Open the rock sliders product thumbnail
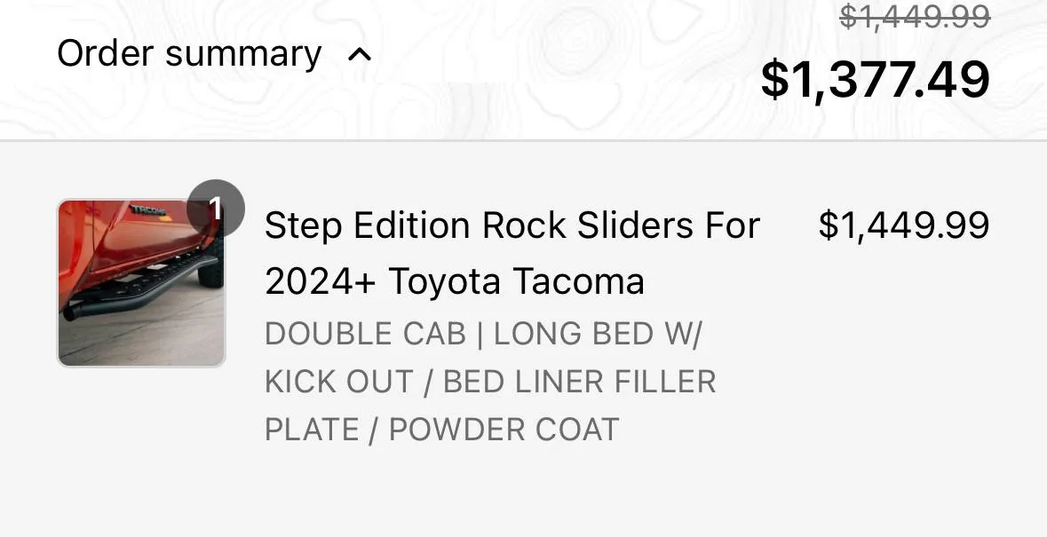The image size is (1047, 537). 141,283
